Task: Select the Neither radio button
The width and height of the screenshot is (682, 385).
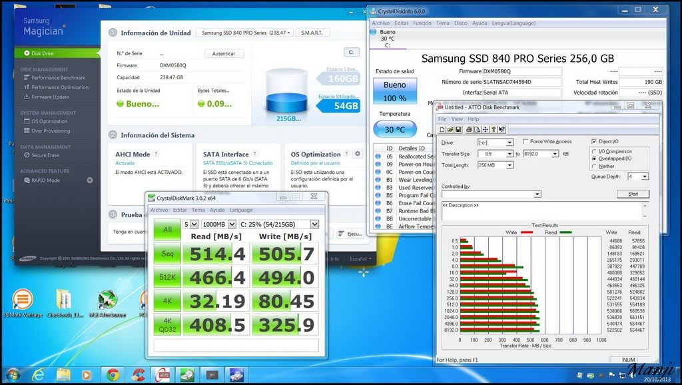Action: [594, 166]
